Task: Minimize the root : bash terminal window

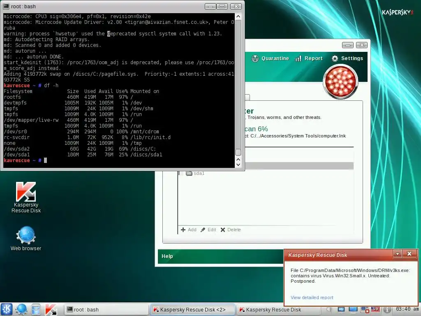Action: pos(210,7)
